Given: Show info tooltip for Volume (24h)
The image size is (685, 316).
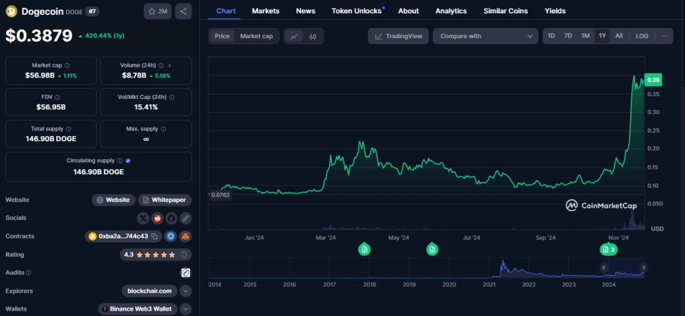Looking at the screenshot, I should coord(161,65).
